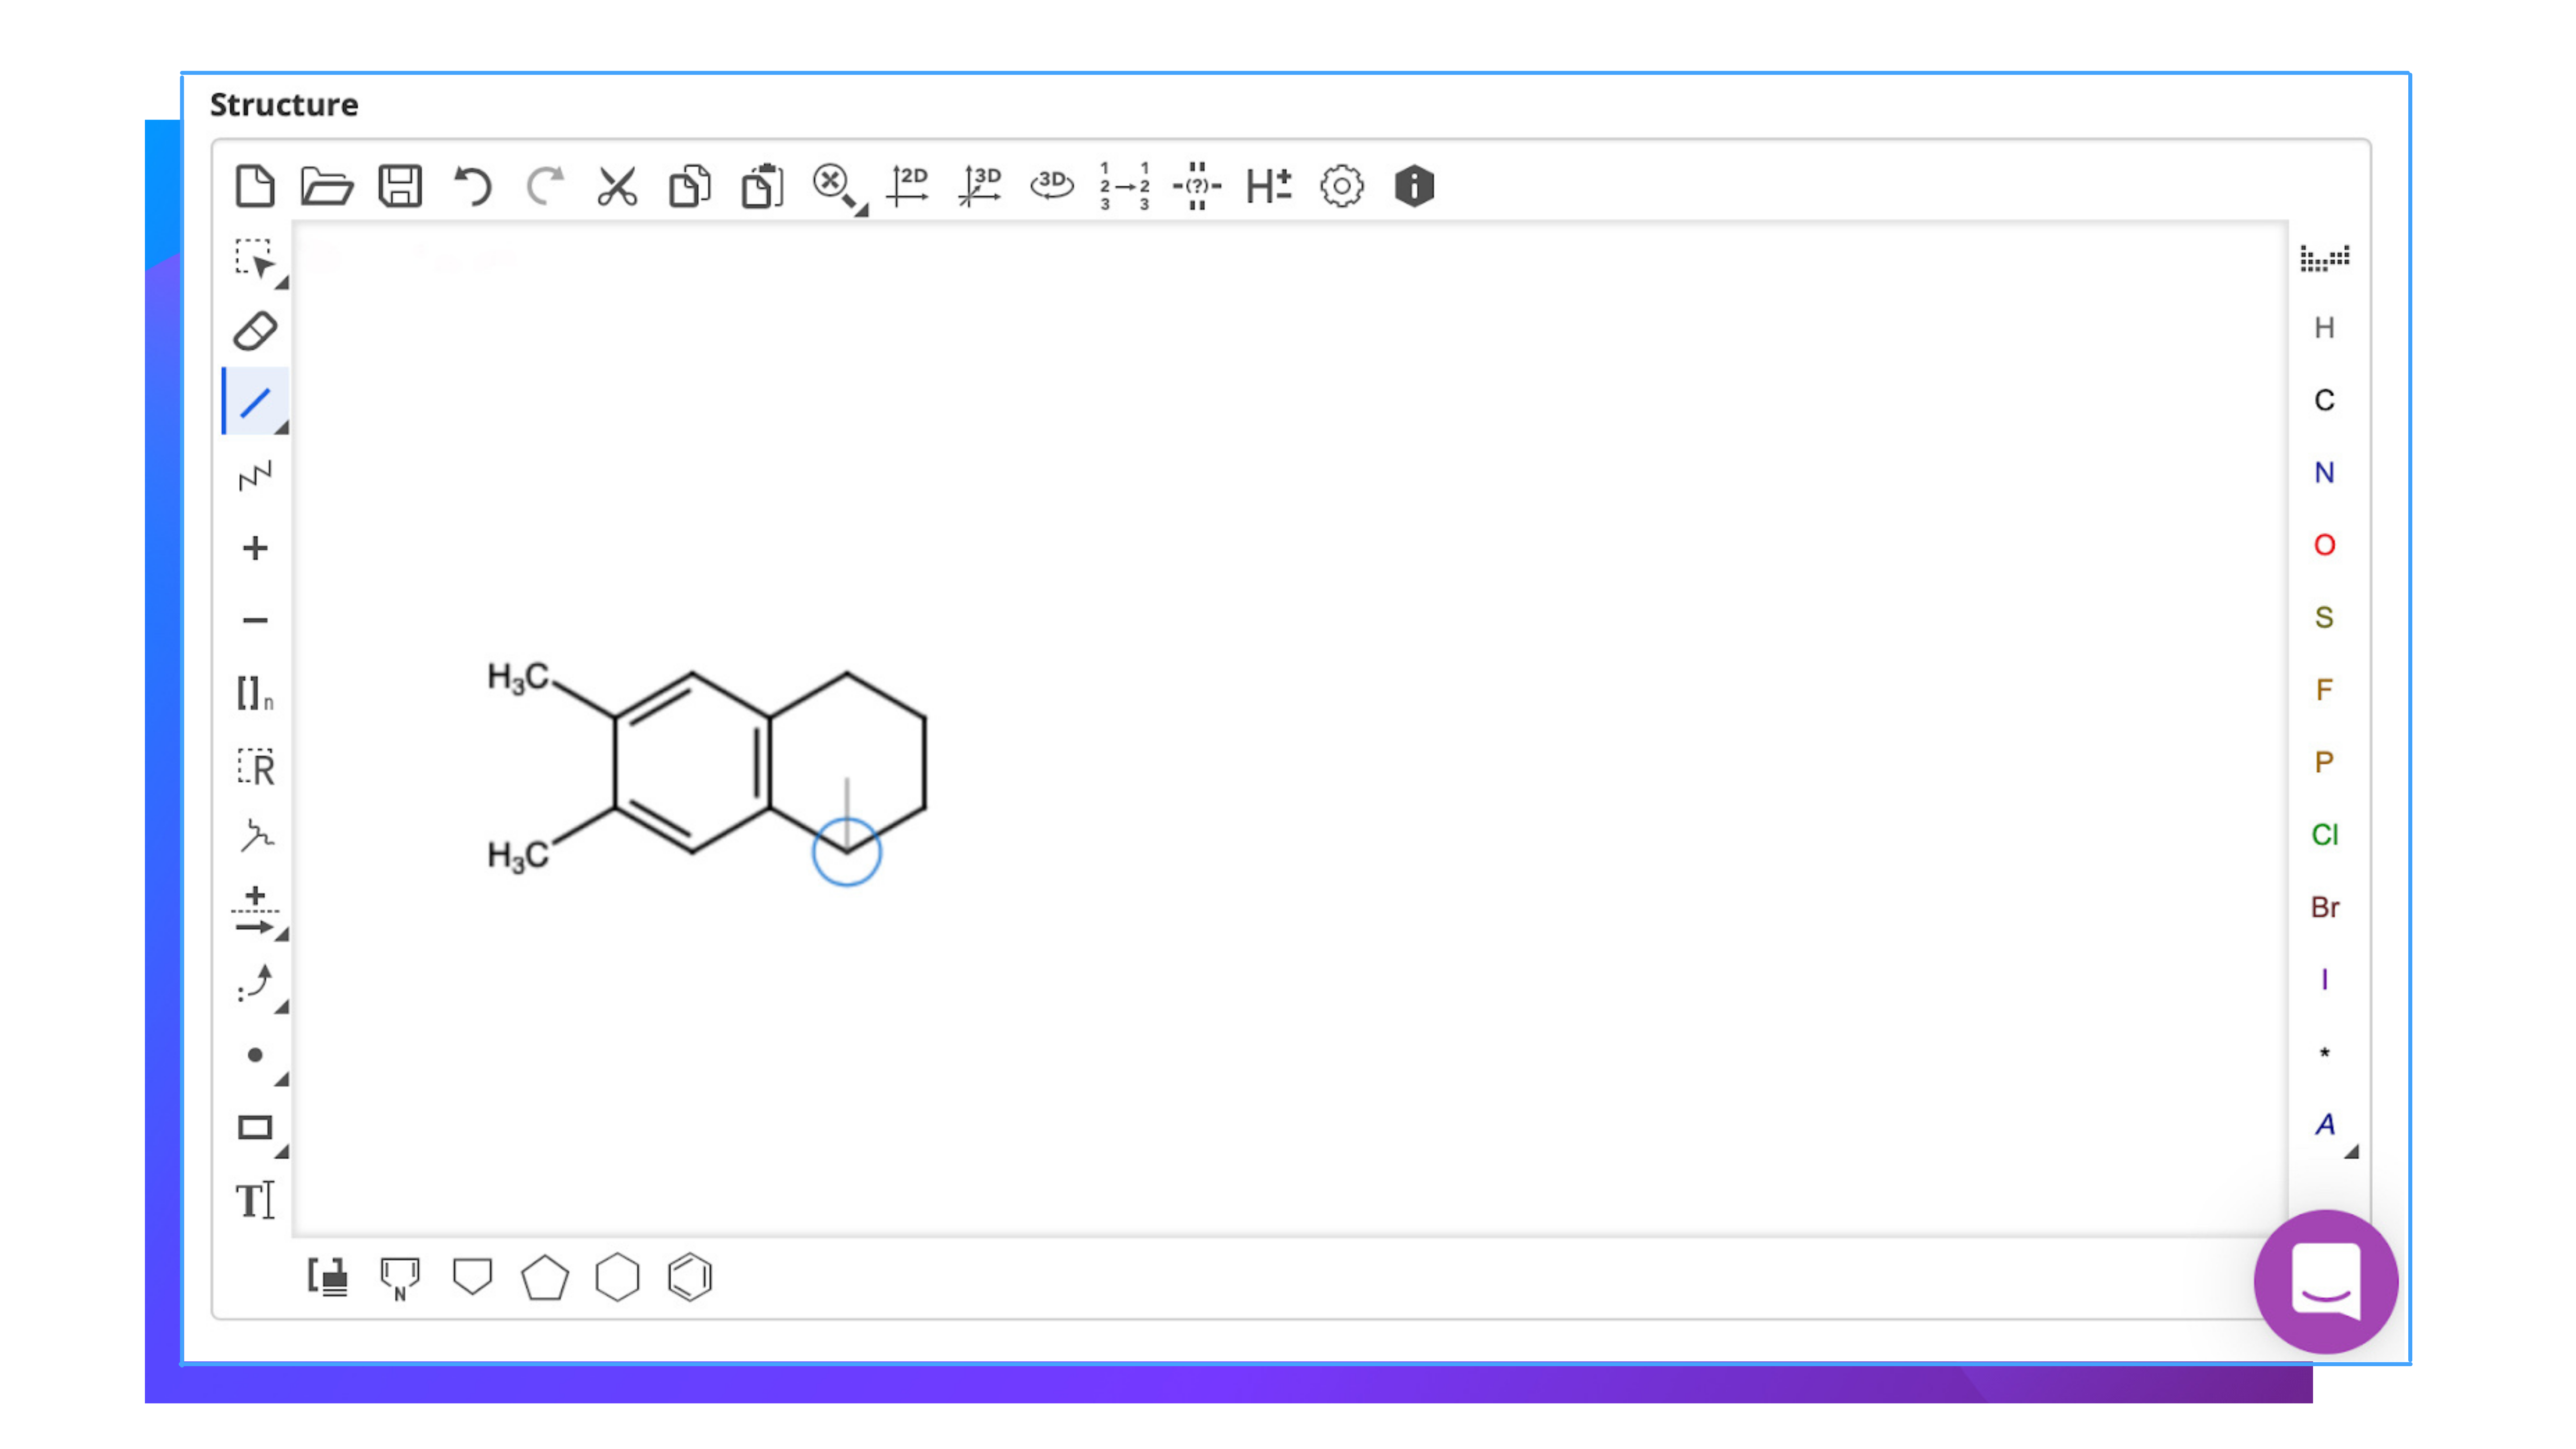Select the R-group tool

[255, 766]
